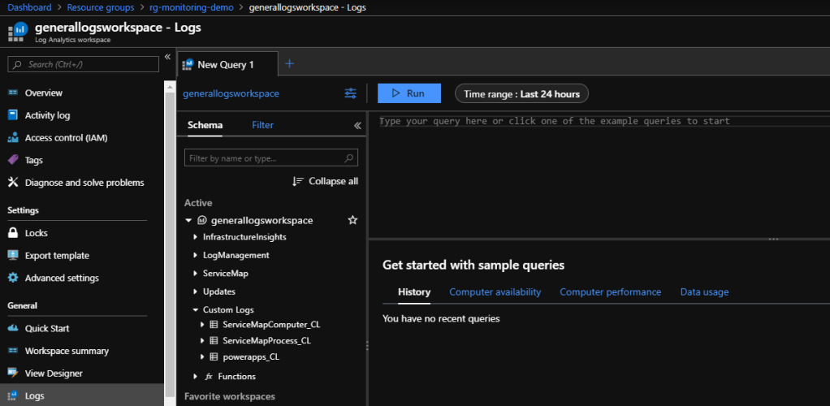The width and height of the screenshot is (830, 406).
Task: Open Tags from the sidebar
Action: point(33,160)
